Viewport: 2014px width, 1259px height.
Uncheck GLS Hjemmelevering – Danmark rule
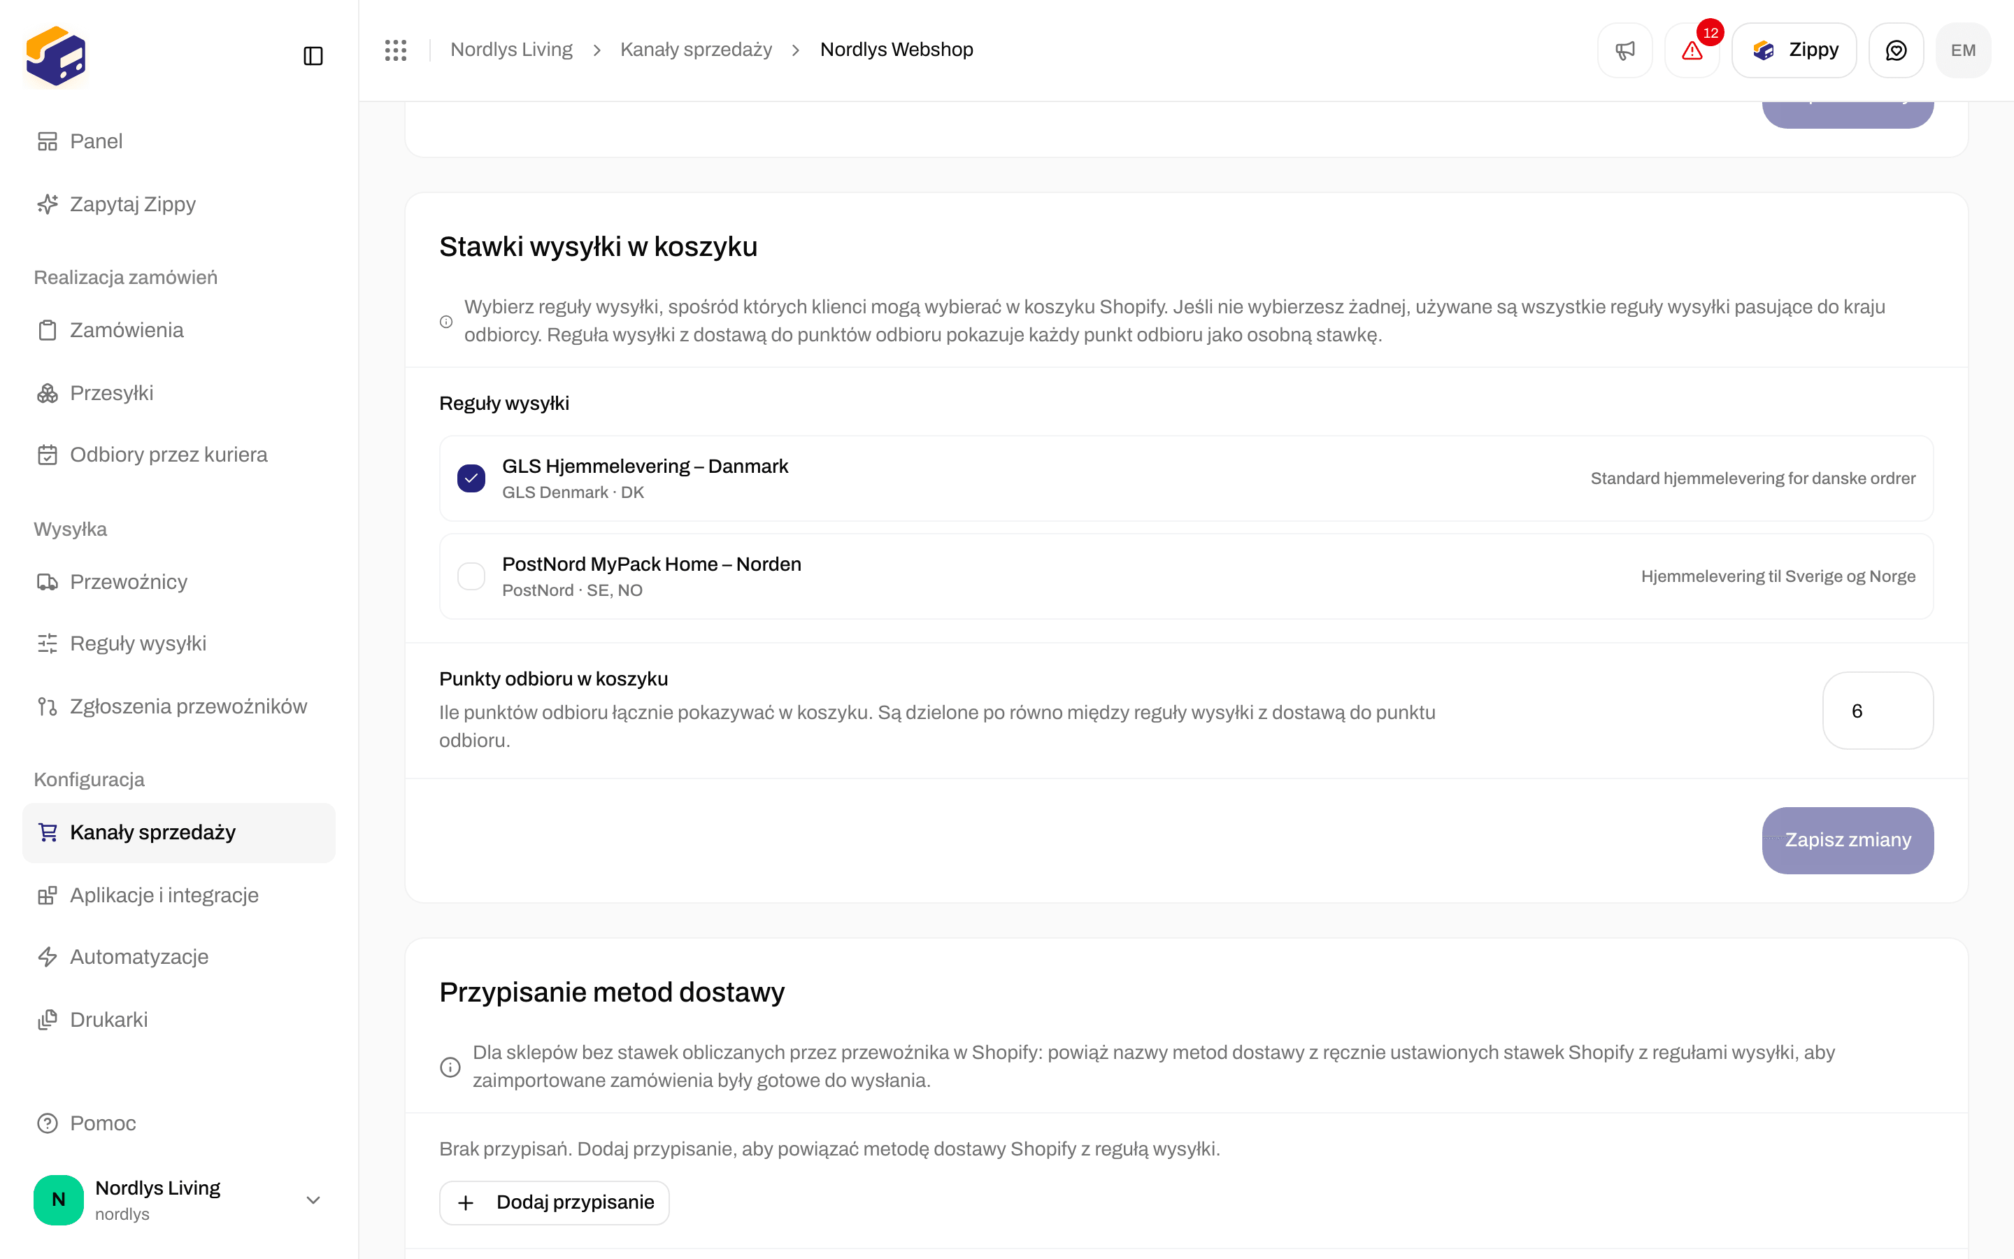[x=471, y=478]
